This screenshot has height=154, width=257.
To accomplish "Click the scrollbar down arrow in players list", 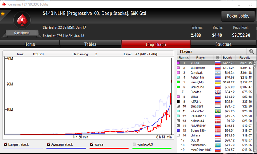I will coord(255,151).
